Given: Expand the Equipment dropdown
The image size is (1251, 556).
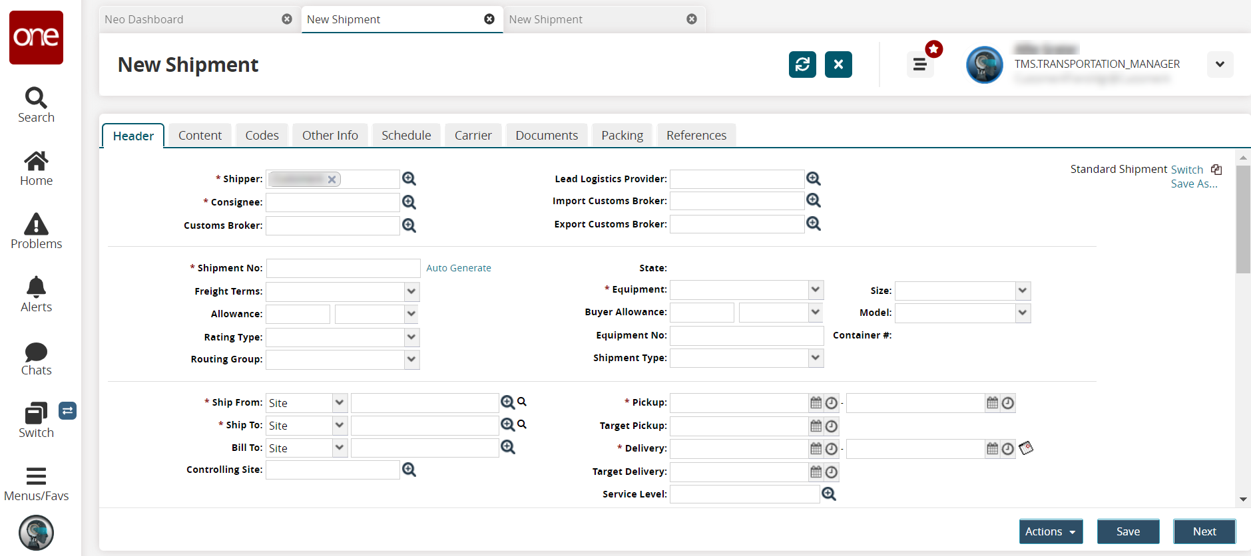Looking at the screenshot, I should coord(816,289).
